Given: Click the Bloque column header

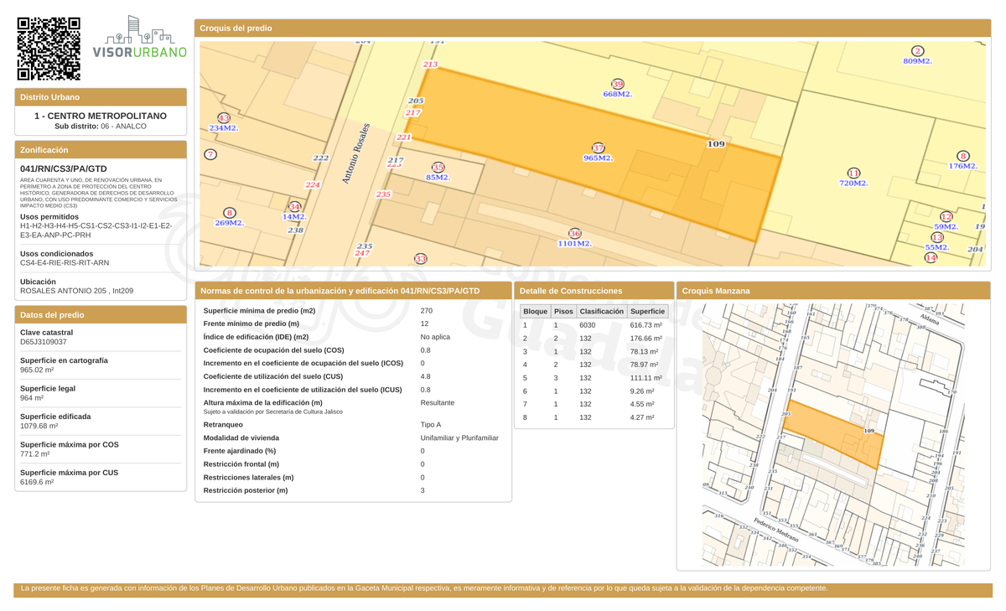Looking at the screenshot, I should (535, 311).
